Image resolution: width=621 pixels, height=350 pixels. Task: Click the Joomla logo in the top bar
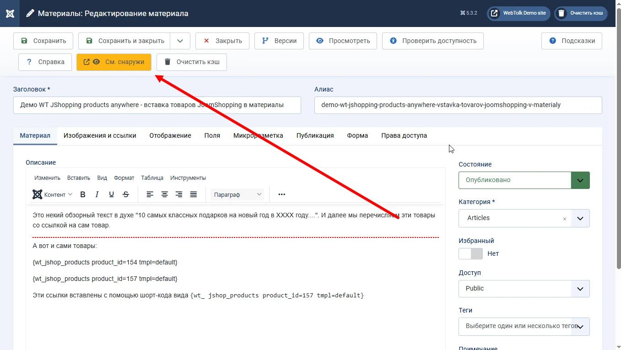click(x=10, y=13)
